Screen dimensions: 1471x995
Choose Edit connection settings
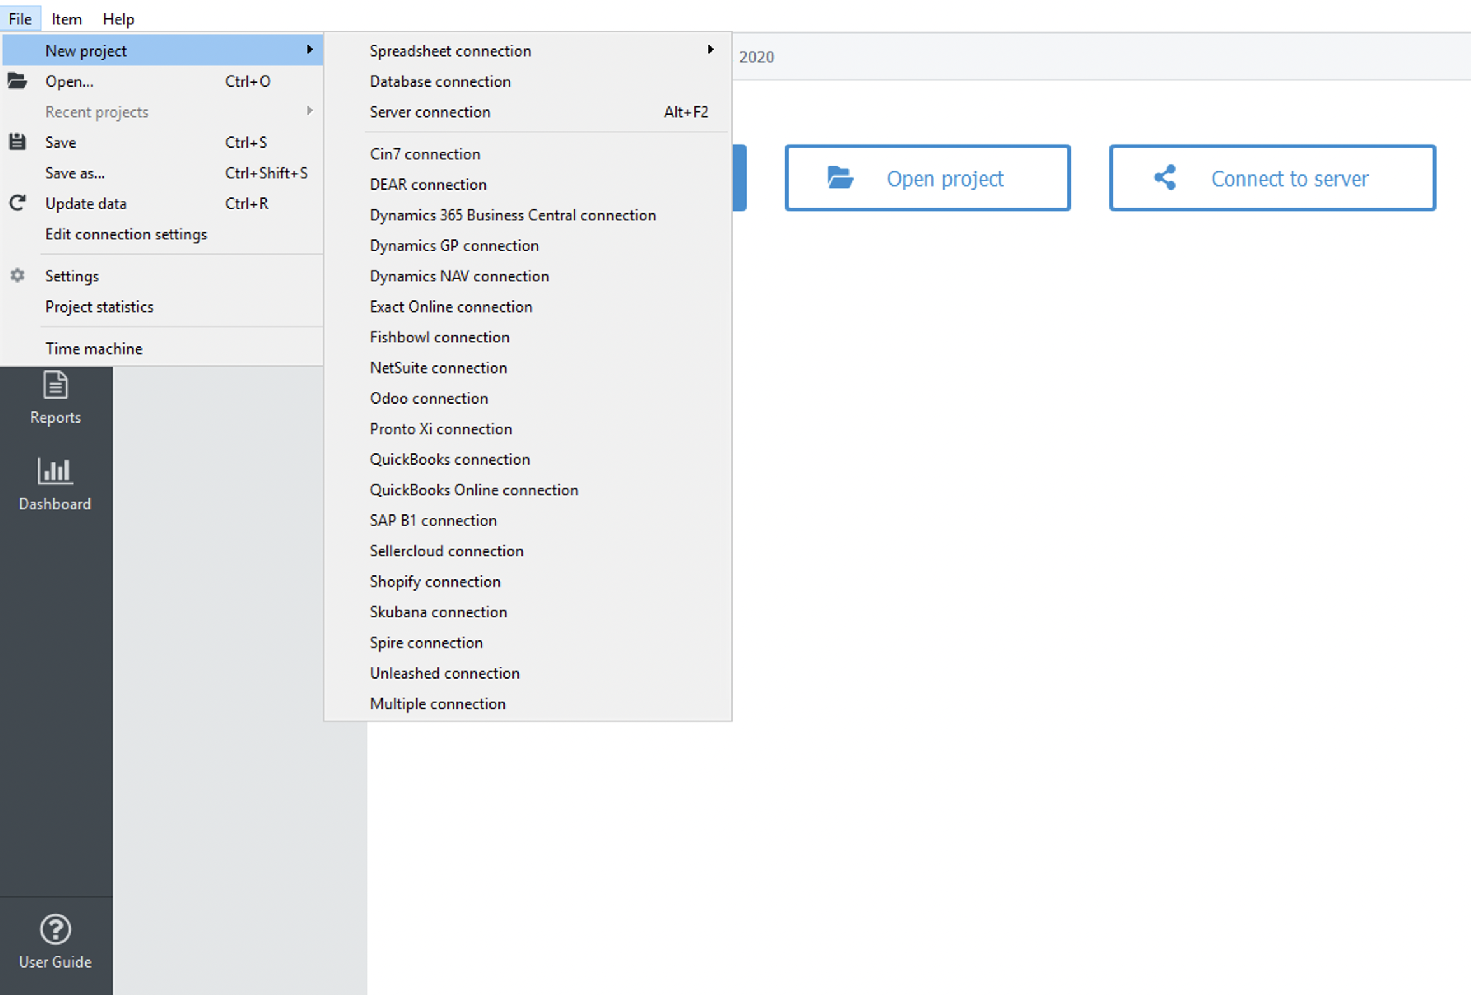coord(126,234)
